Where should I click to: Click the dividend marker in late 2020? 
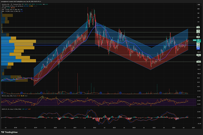coord(71,93)
